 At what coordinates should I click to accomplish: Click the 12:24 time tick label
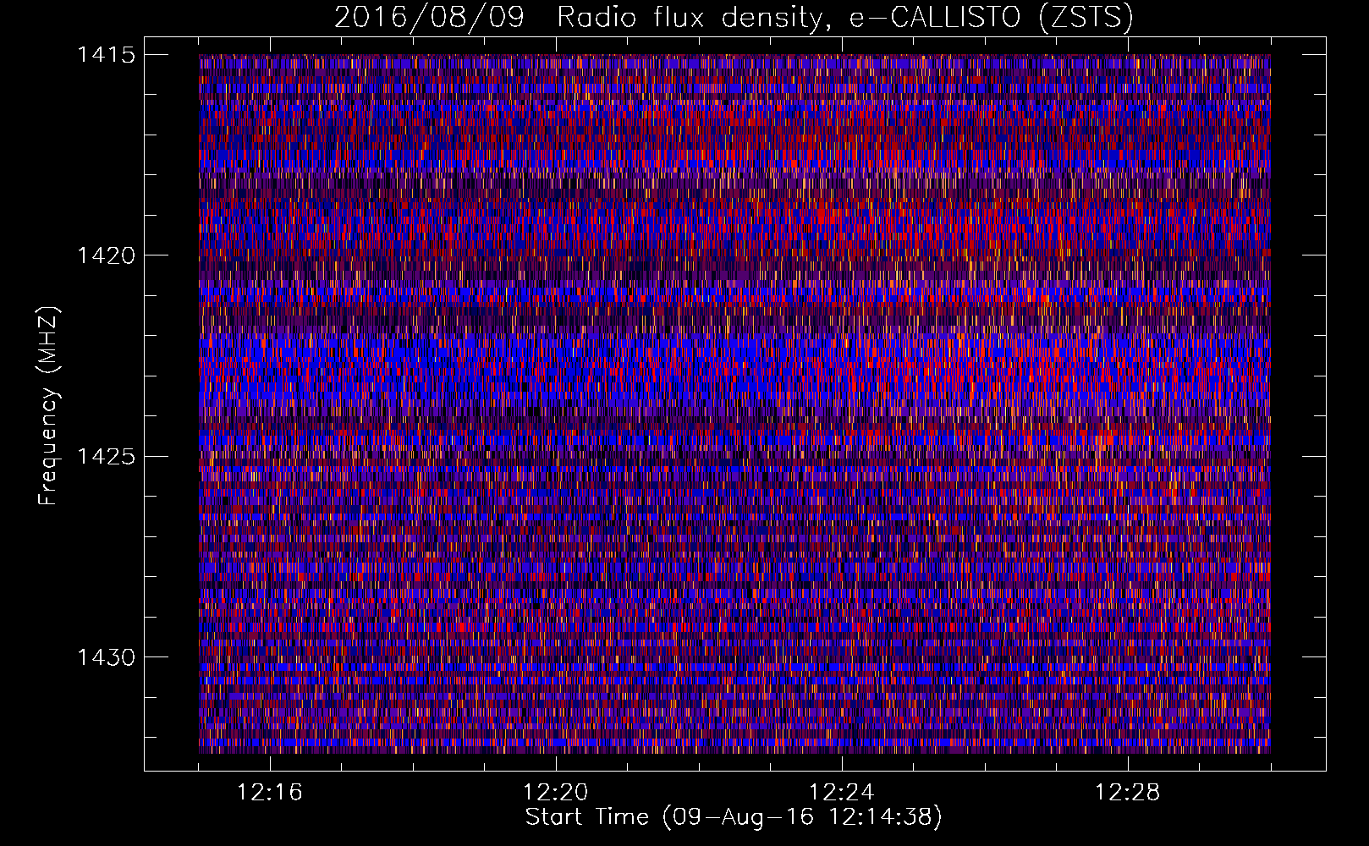842,793
